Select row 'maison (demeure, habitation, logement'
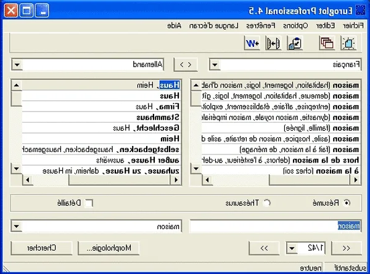Viewport: 370px width, 274px height. coord(281,96)
